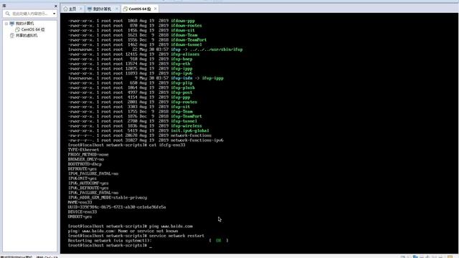Click the 'IPV6INIT=yes' config line
This screenshot has height=258, width=459.
point(82,178)
